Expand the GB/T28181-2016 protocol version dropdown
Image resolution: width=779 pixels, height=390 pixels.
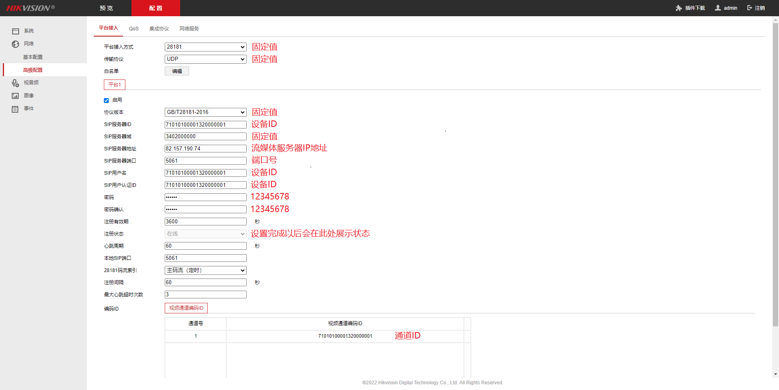pyautogui.click(x=205, y=112)
